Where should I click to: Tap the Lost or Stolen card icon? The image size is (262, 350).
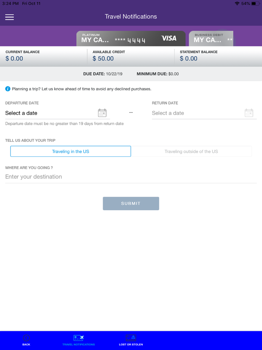pos(131,338)
